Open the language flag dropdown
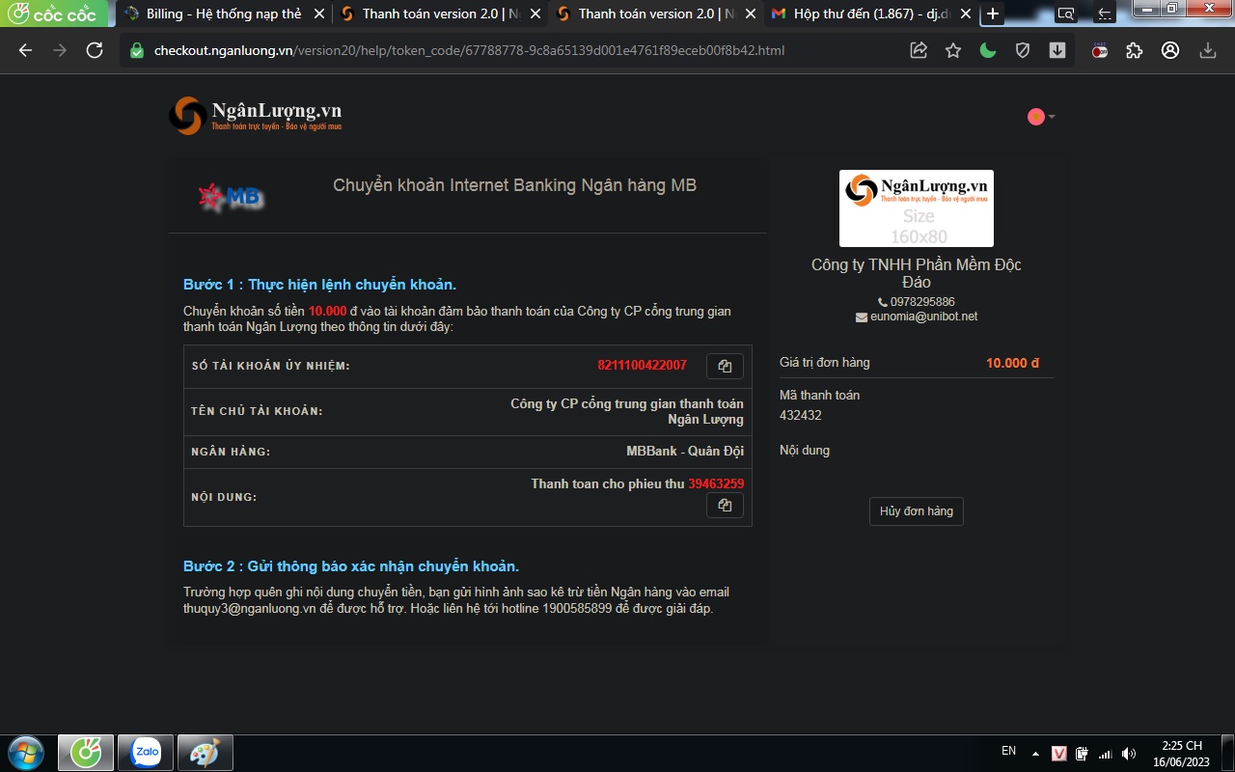The width and height of the screenshot is (1235, 772). click(1041, 117)
